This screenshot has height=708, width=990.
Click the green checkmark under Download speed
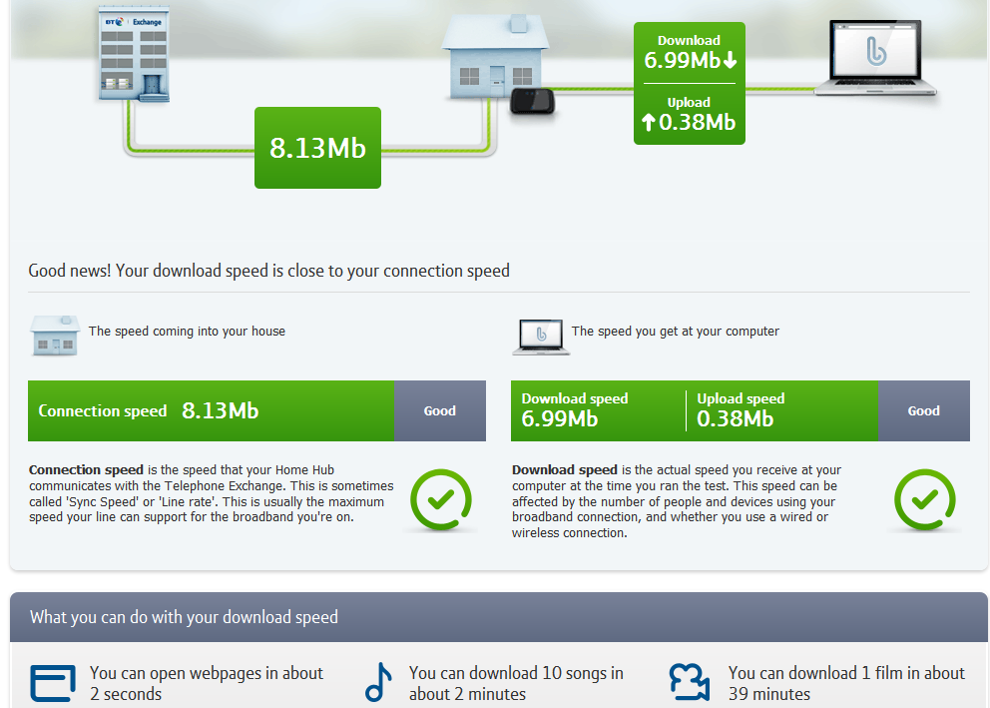coord(924,498)
